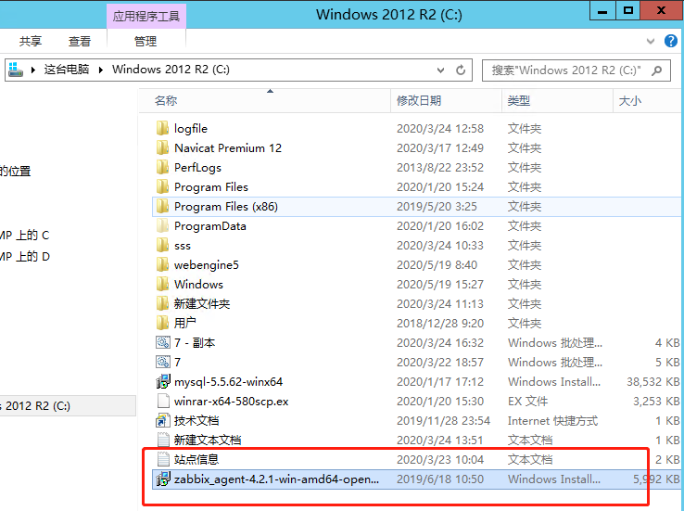Select folder name webengine5
Screen dimensions: 684x511
[x=207, y=265]
